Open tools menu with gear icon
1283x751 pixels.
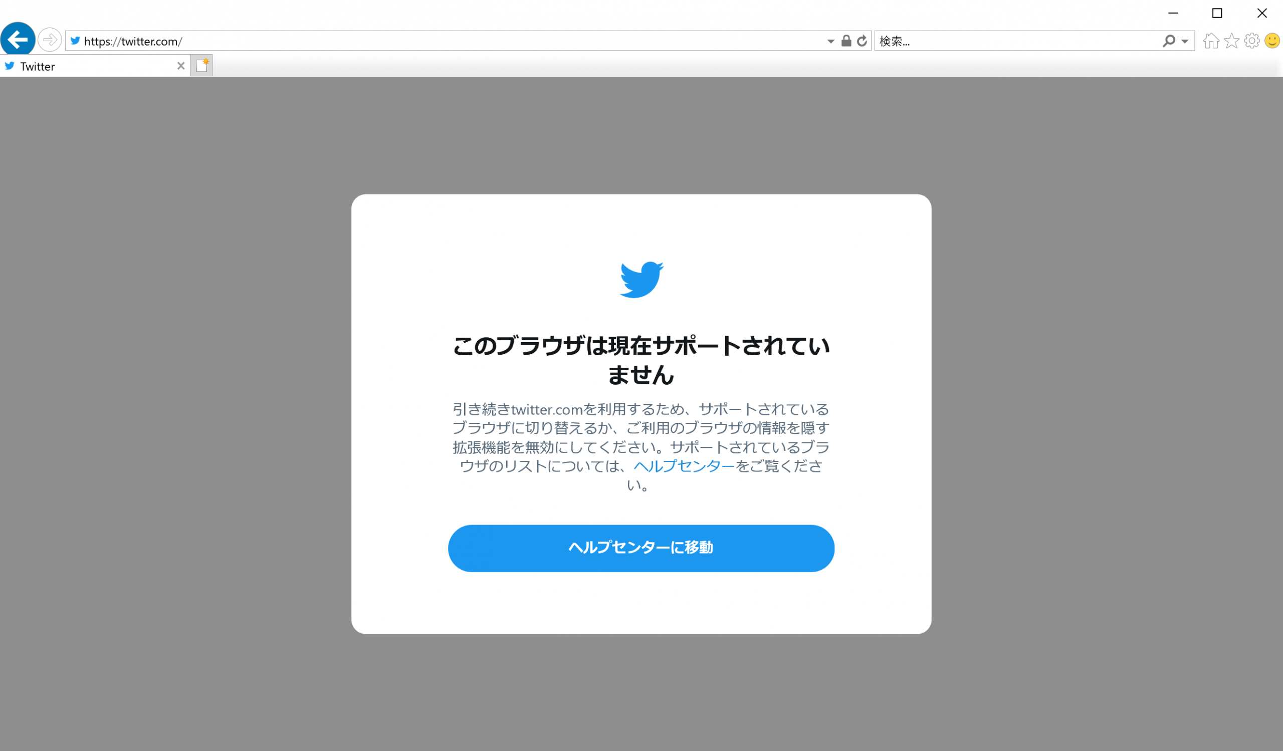[x=1252, y=41]
